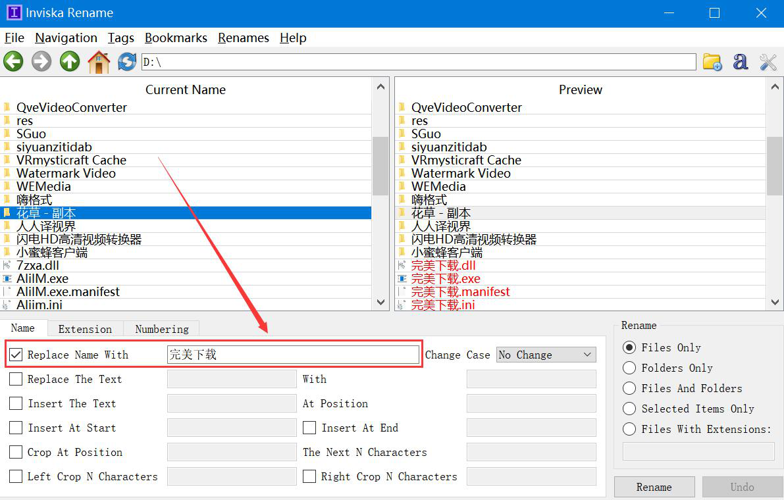Select the 花草 - 副本 folder row

186,213
